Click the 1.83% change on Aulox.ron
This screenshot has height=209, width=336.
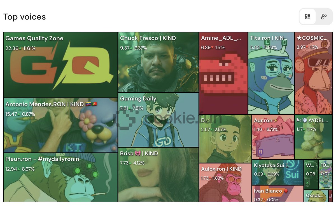218,178
